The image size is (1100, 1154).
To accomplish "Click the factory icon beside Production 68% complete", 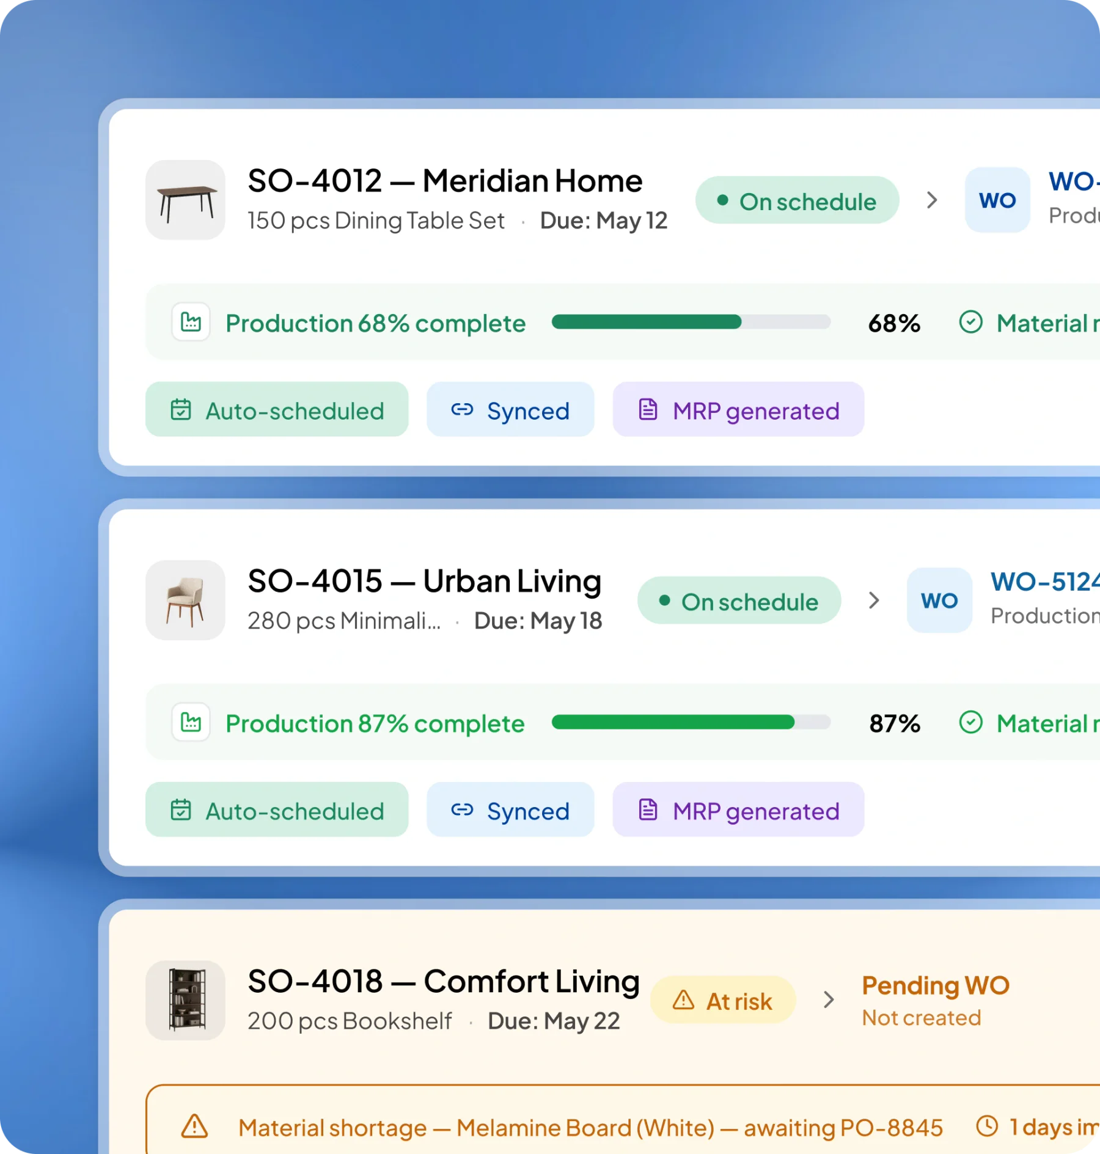I will coord(191,322).
